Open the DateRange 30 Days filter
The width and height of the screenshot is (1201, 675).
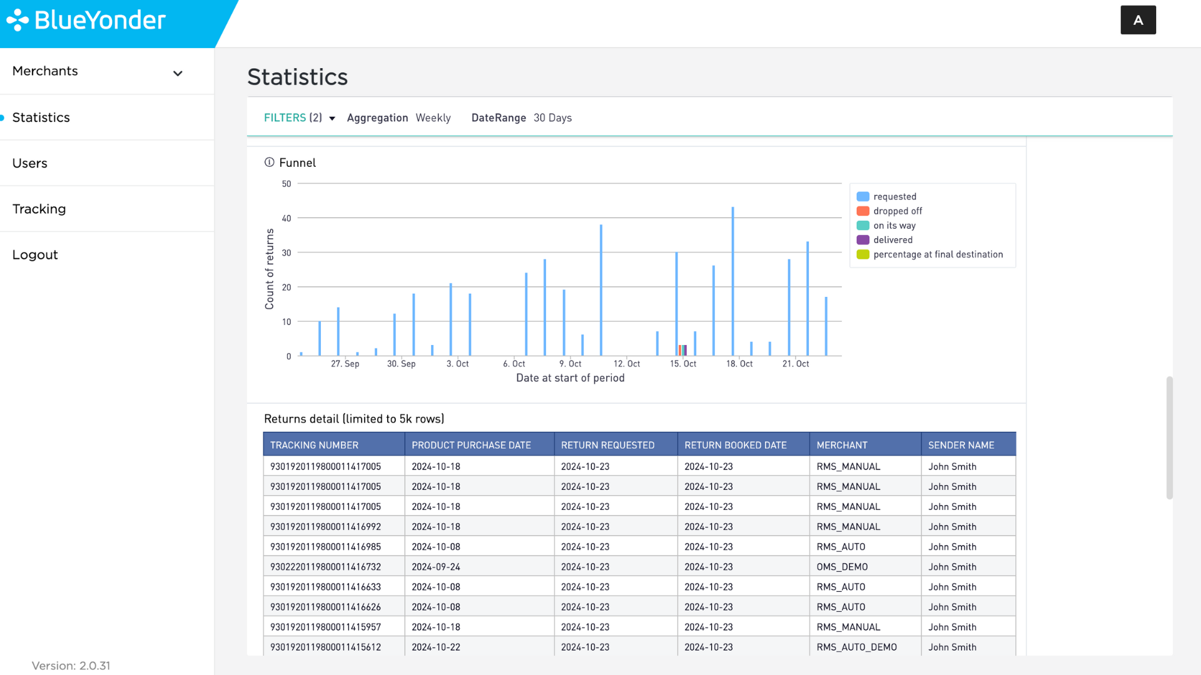(x=521, y=118)
